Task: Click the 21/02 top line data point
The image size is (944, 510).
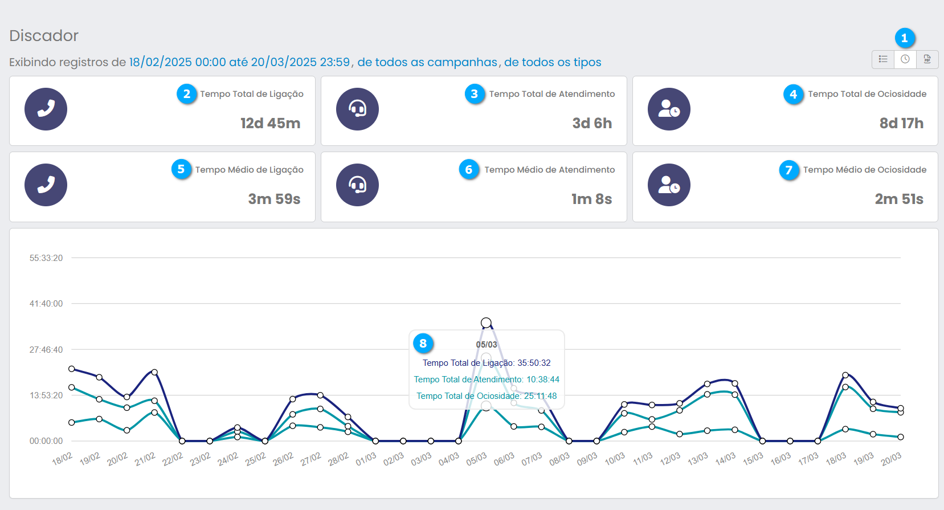Action: (154, 372)
